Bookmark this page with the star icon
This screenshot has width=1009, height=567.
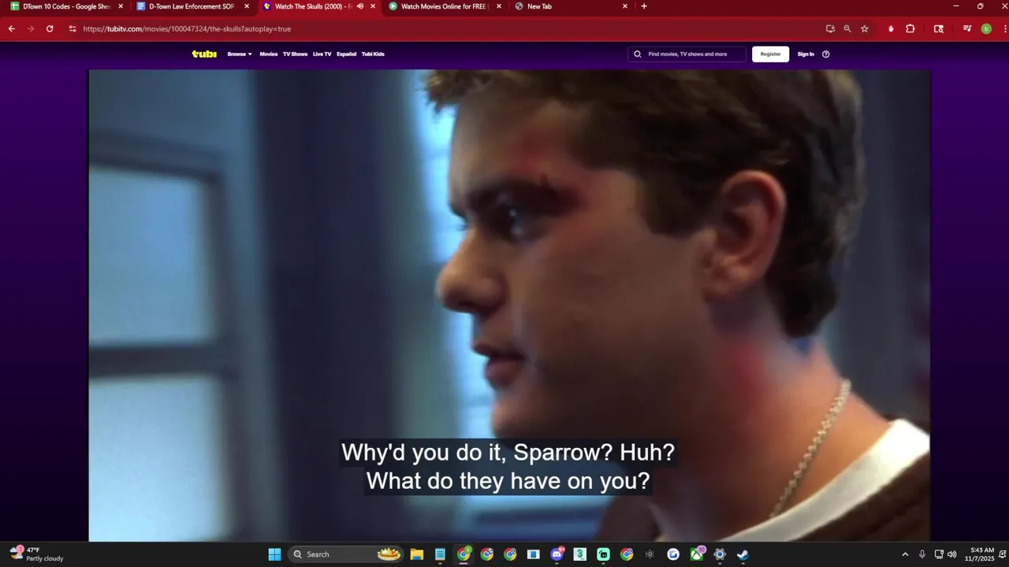click(x=865, y=28)
